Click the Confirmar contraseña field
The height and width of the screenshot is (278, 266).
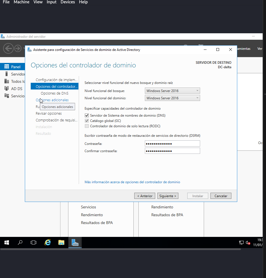(x=172, y=151)
